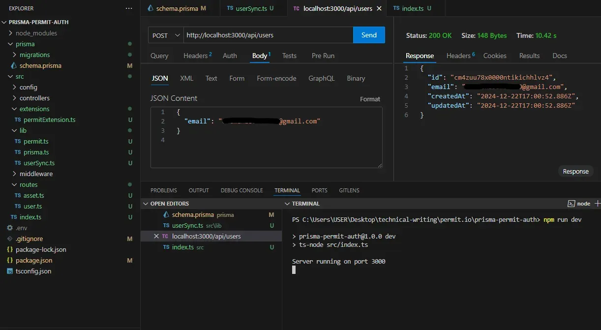Switch to the Headers request tab

[197, 56]
